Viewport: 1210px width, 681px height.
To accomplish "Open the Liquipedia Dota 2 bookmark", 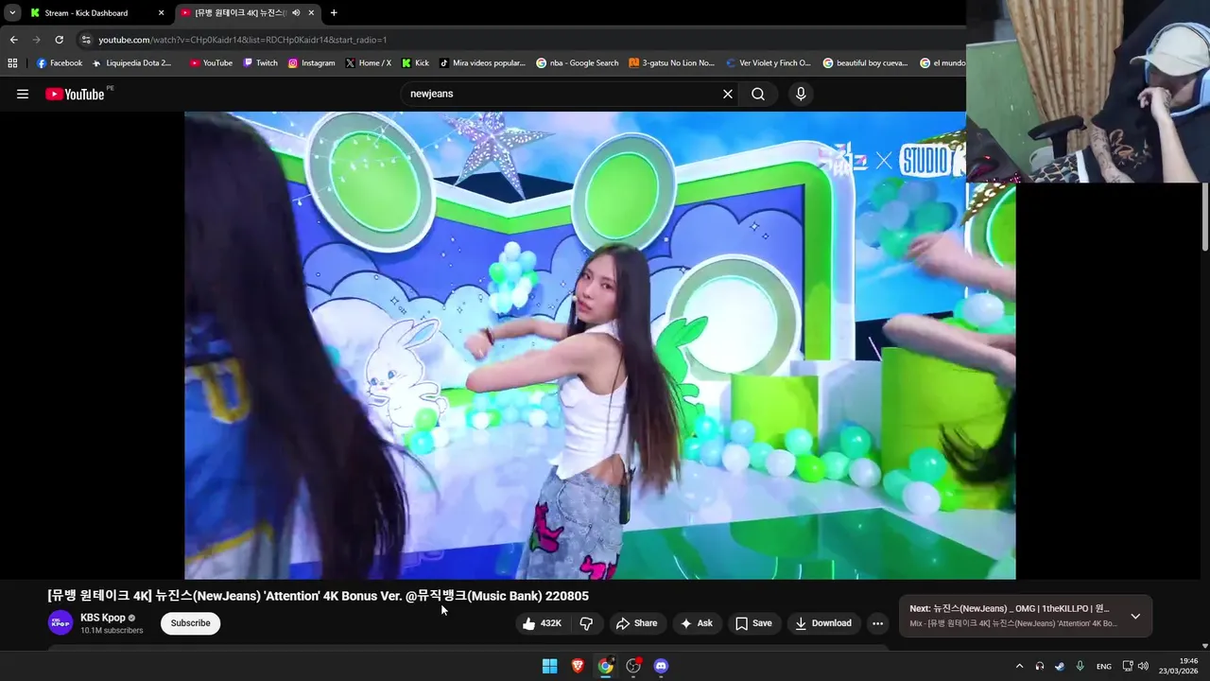I will (132, 63).
